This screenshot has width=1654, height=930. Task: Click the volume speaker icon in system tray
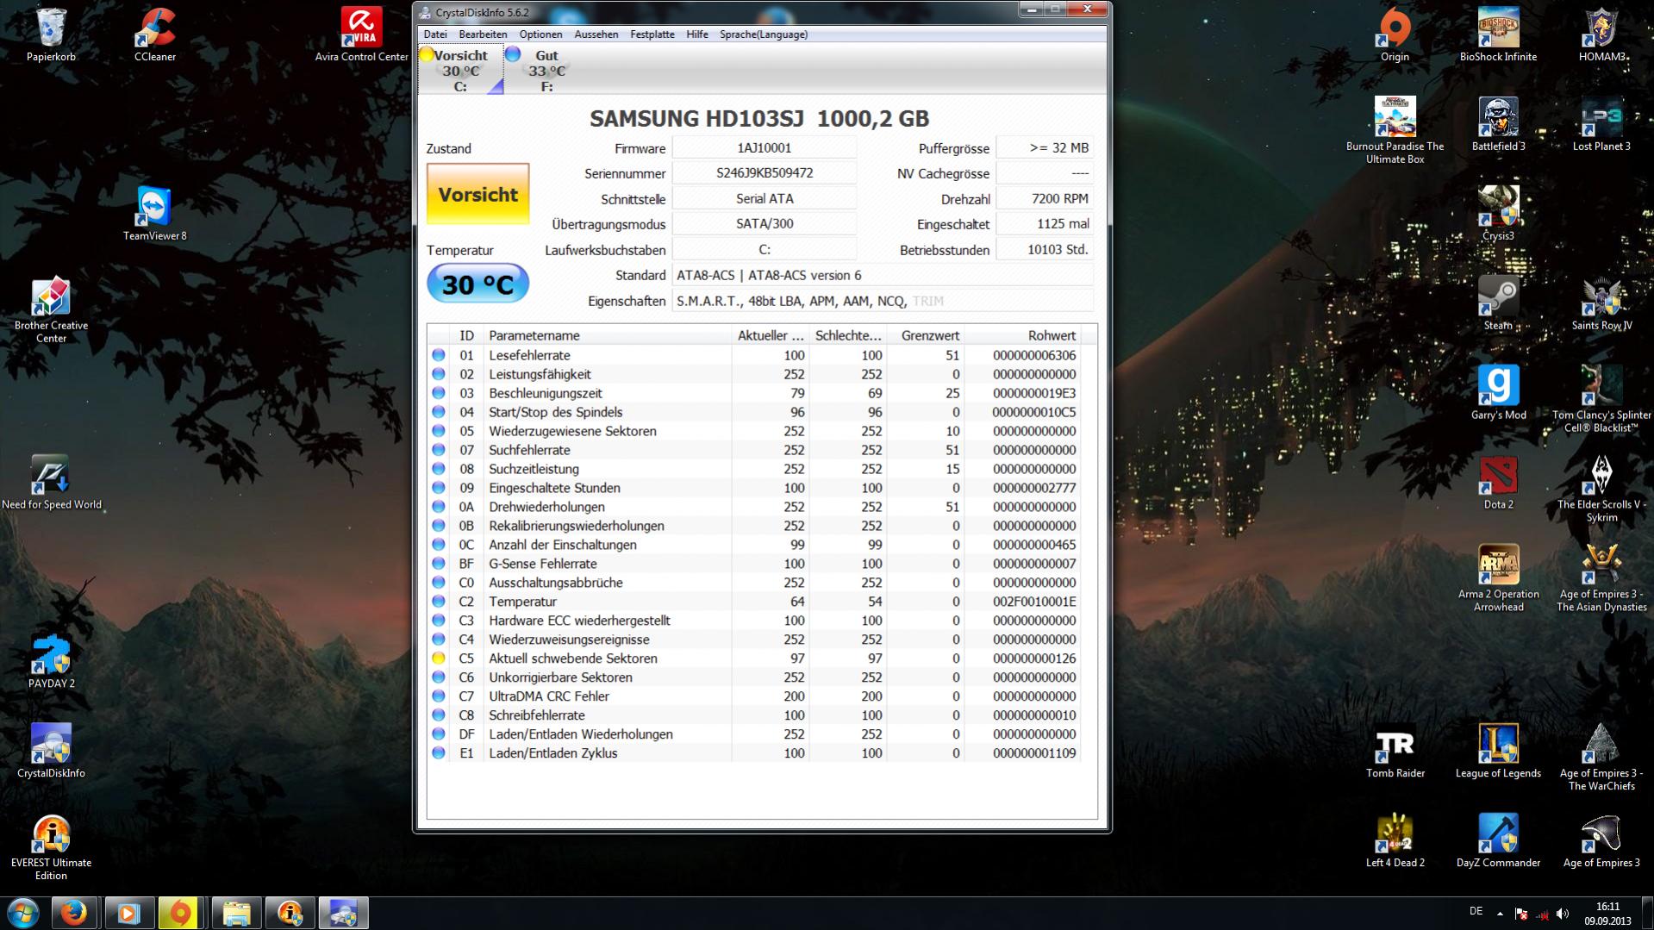(x=1563, y=914)
